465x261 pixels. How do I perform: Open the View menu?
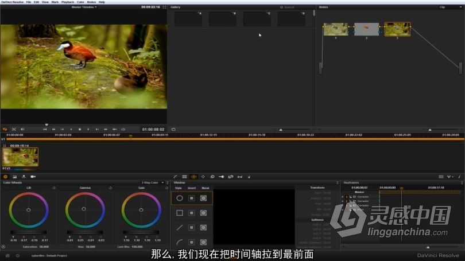[x=45, y=2]
